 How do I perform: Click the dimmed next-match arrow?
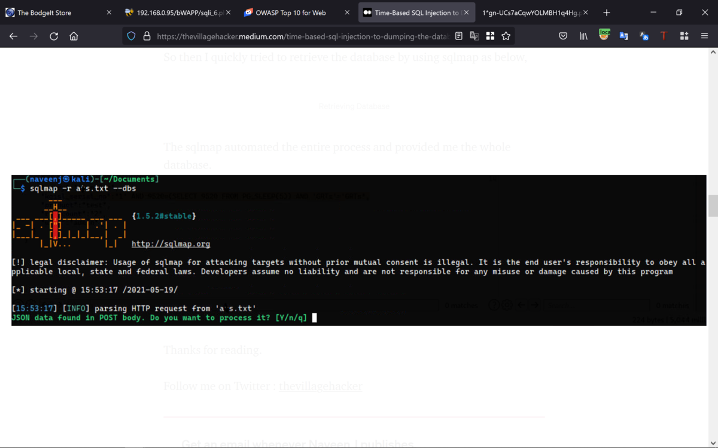[535, 305]
